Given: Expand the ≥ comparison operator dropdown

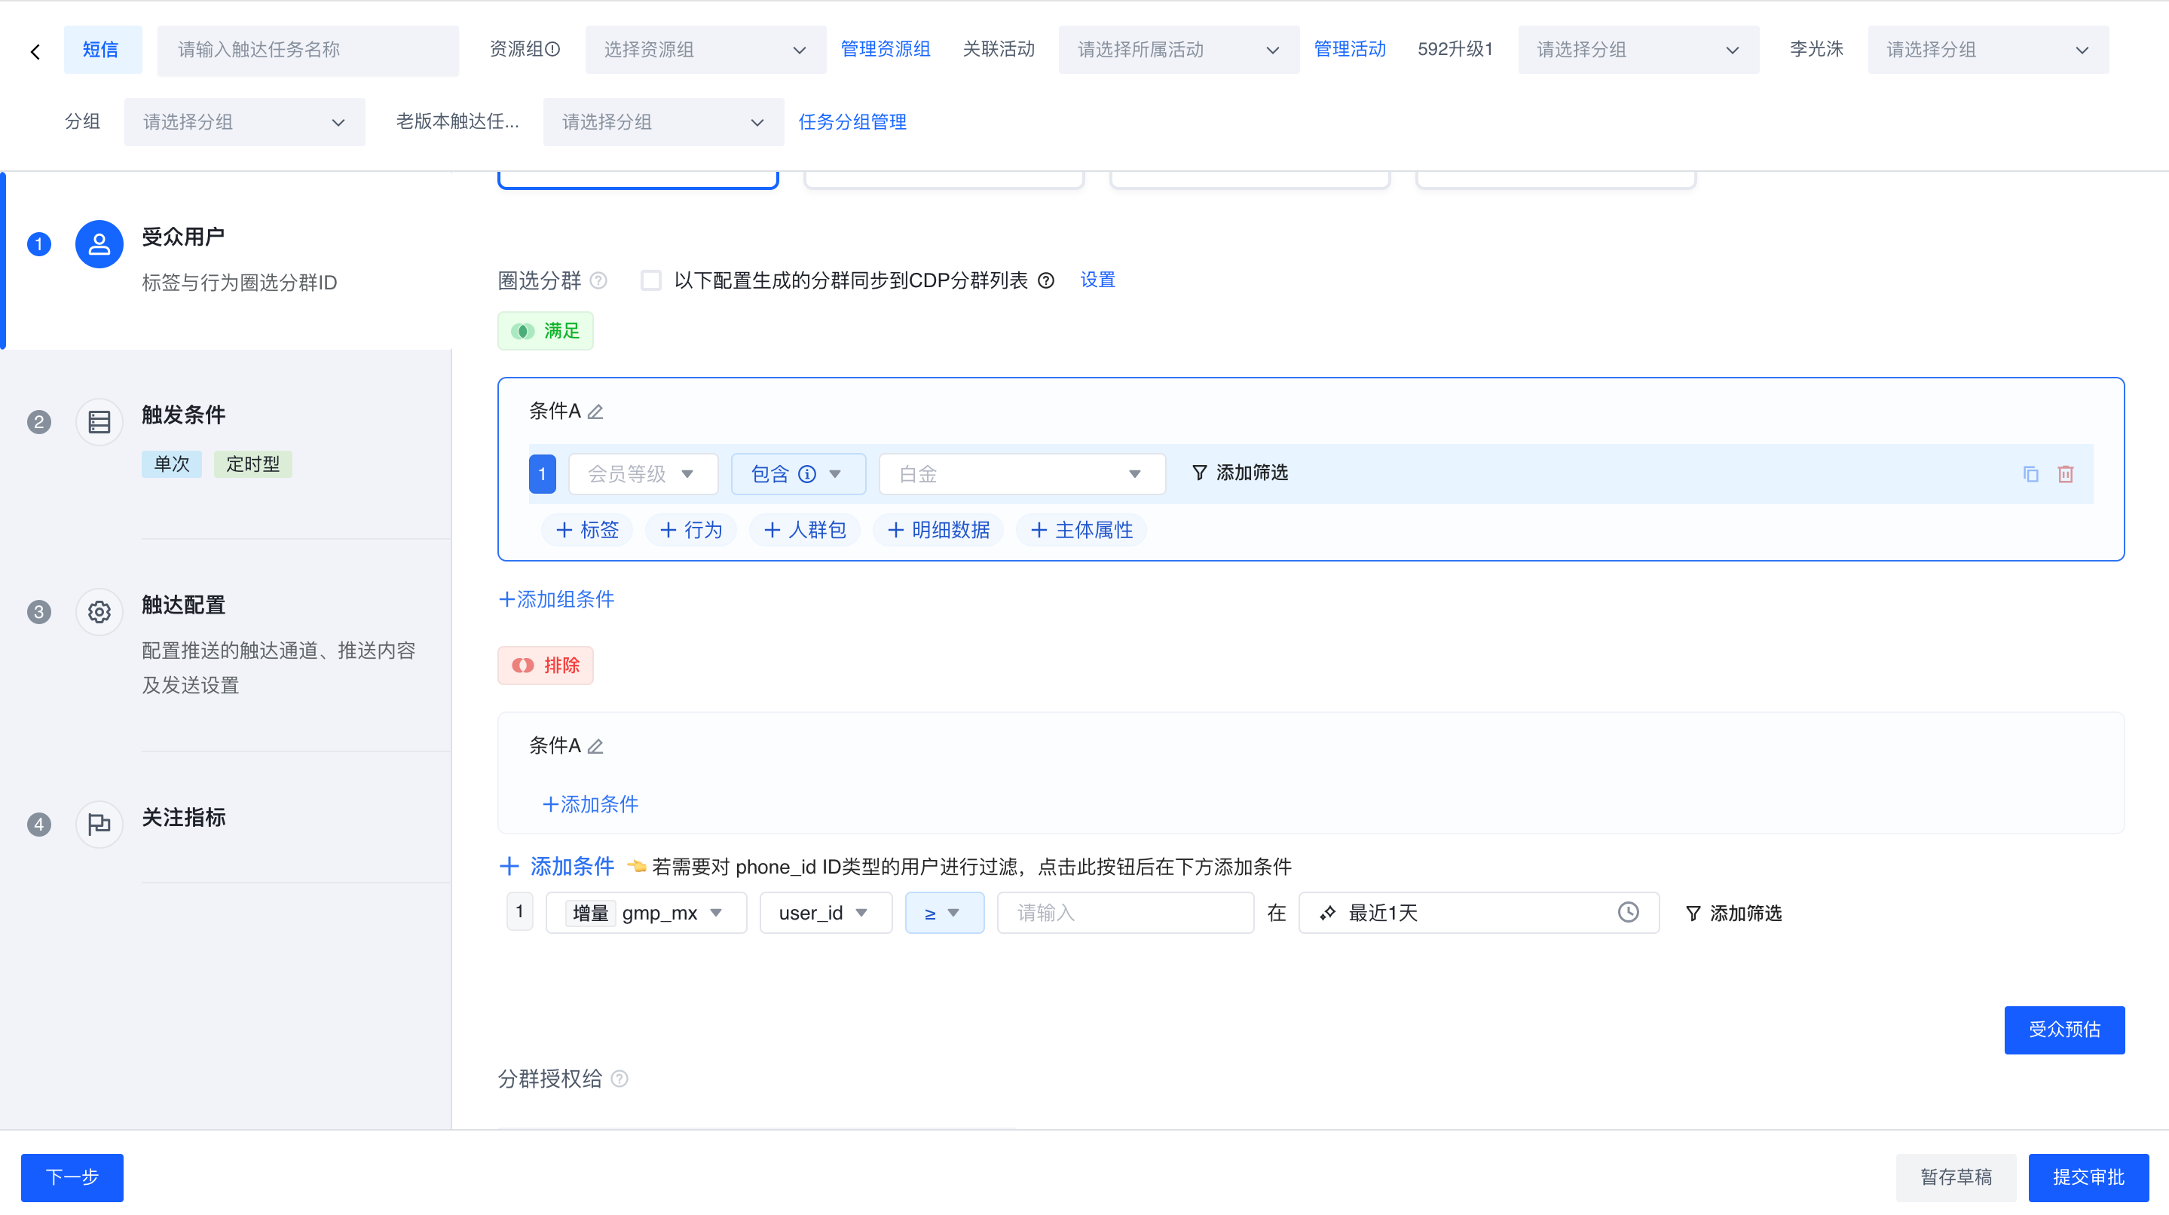Looking at the screenshot, I should point(945,914).
